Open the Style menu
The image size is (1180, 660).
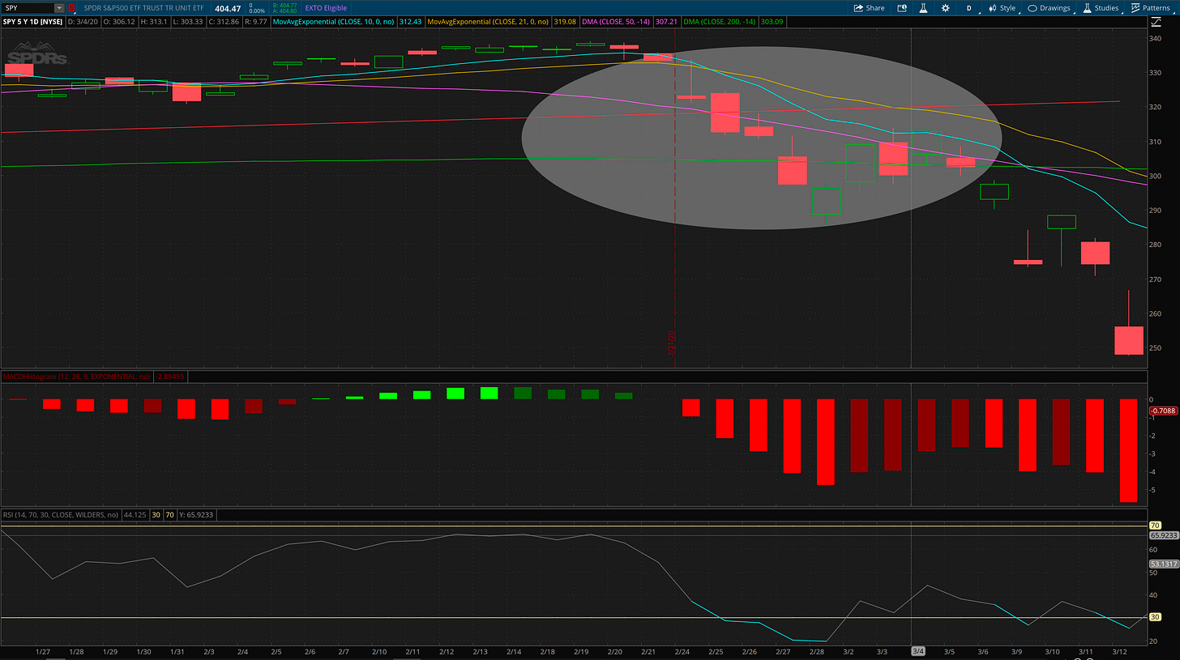1003,7
